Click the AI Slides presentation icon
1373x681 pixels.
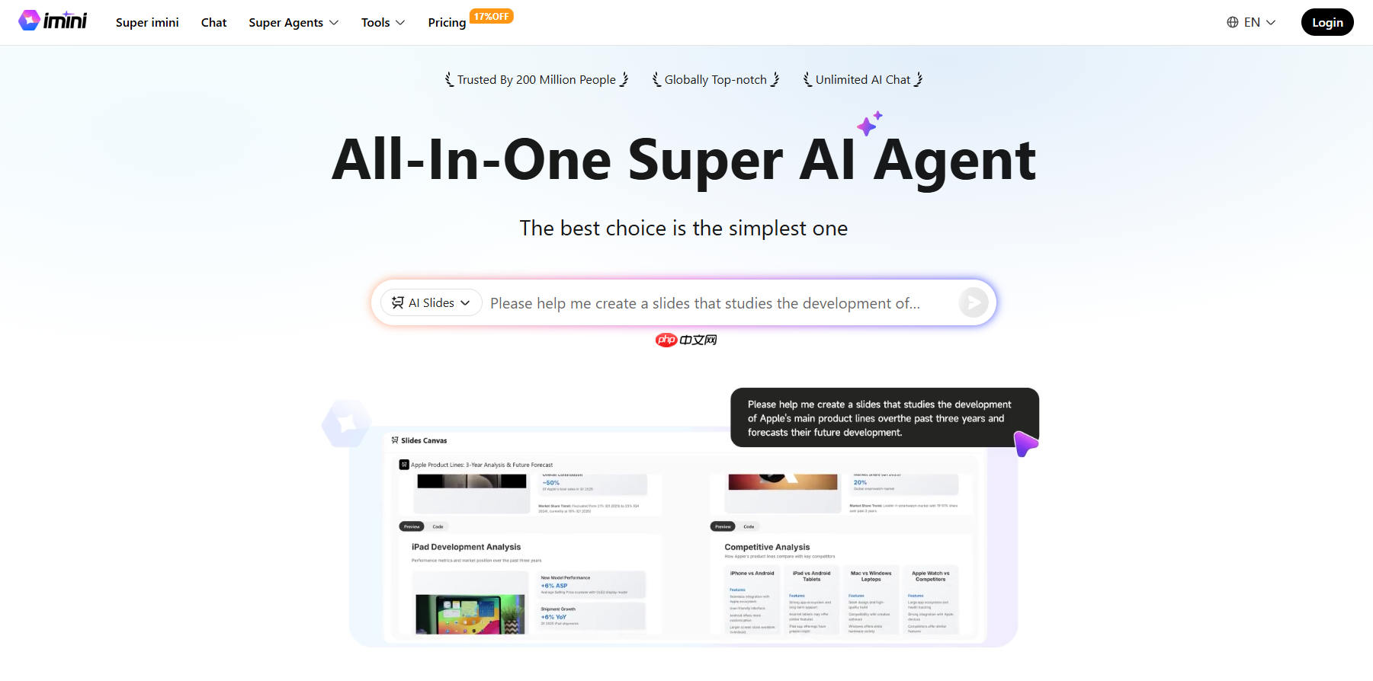tap(398, 302)
